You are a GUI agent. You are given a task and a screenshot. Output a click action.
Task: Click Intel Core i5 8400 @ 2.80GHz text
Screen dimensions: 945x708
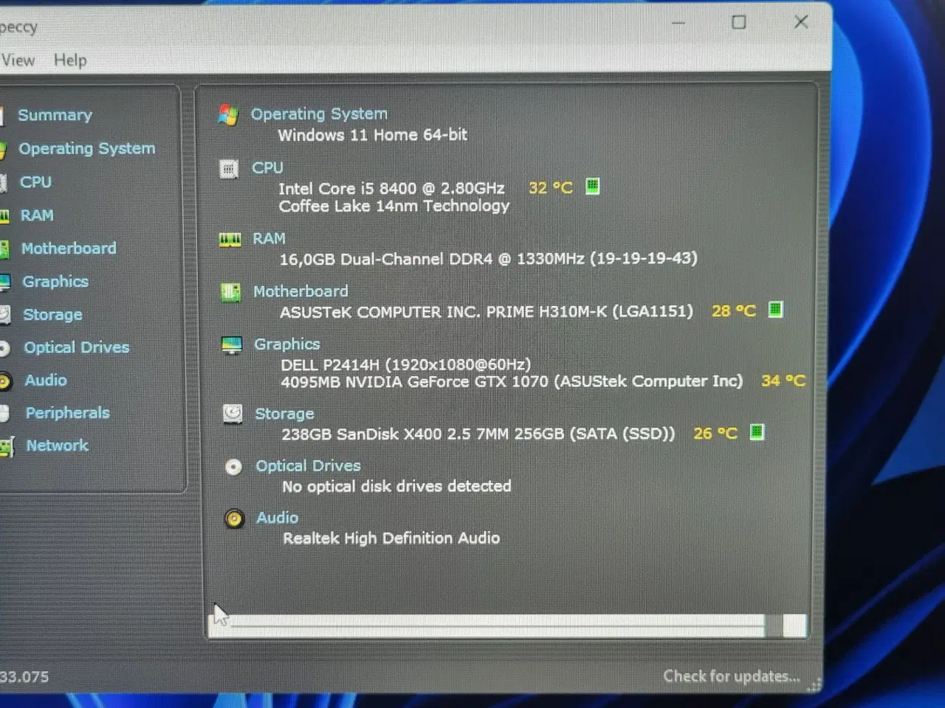coord(391,189)
